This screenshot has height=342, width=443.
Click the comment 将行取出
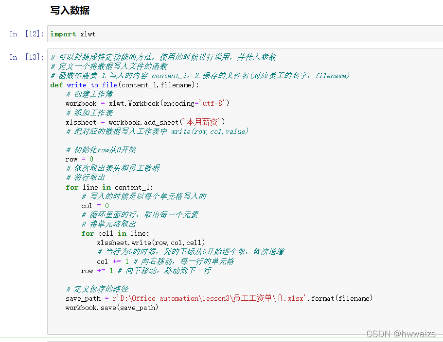click(86, 178)
